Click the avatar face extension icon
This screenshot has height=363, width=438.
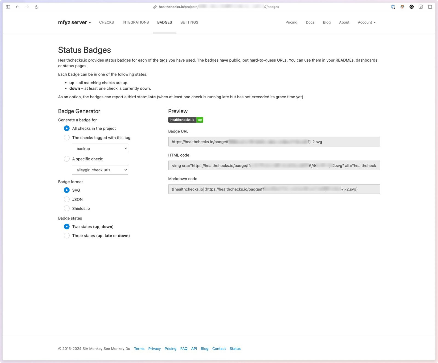(x=402, y=7)
